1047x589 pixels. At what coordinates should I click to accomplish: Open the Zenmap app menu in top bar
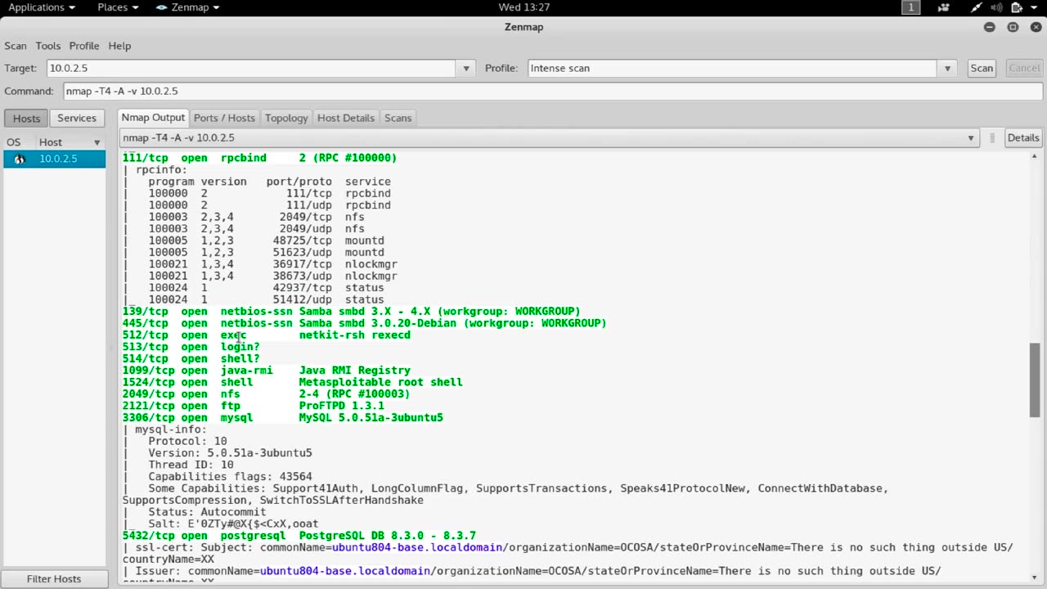187,7
